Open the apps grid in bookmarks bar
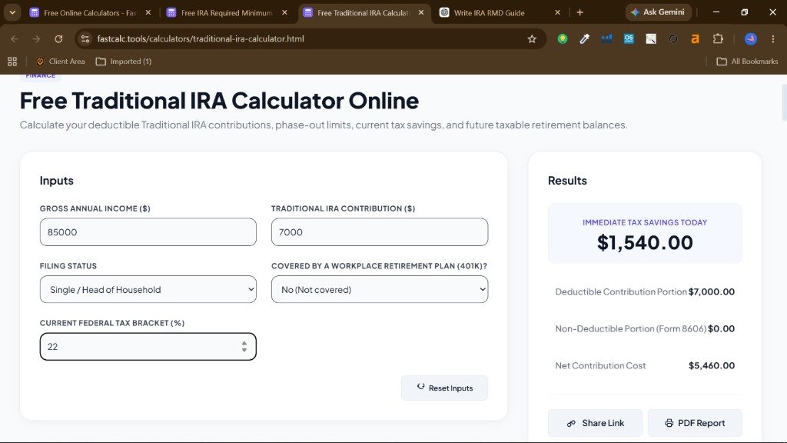Viewport: 787px width, 443px height. [12, 62]
